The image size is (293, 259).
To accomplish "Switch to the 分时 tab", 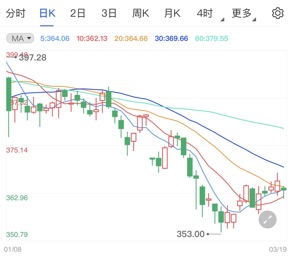I will (x=16, y=14).
